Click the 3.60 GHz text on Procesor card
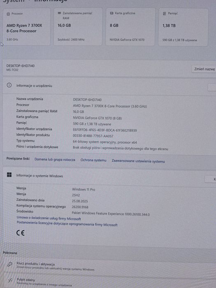Image resolution: width=216 pixels, height=288 pixels. [12, 39]
